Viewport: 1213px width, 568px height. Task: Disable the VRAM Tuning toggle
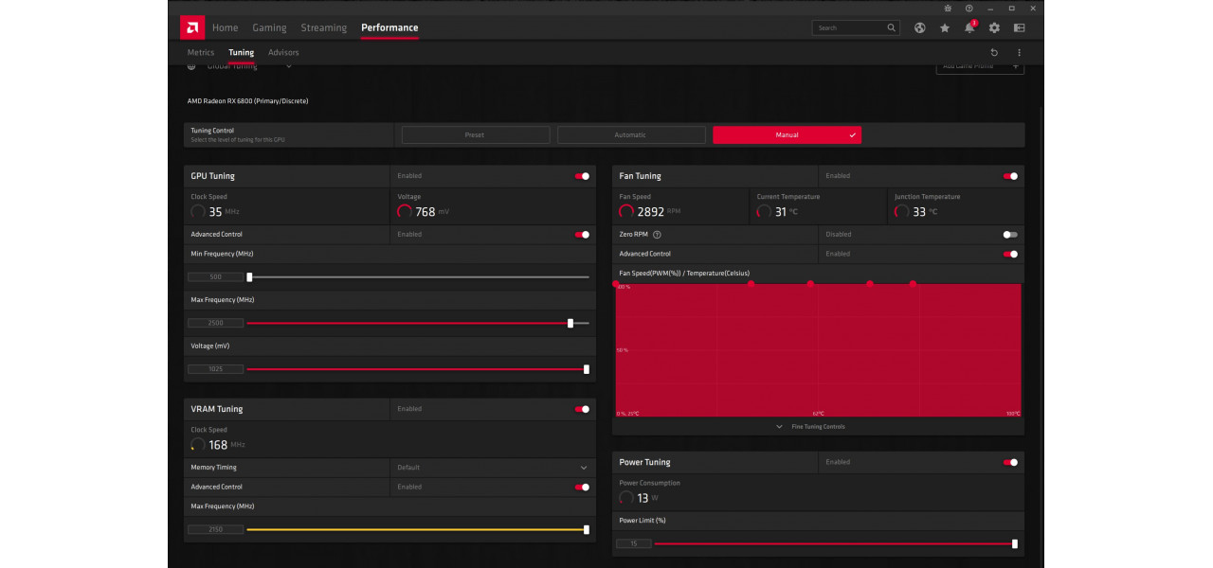(x=582, y=409)
